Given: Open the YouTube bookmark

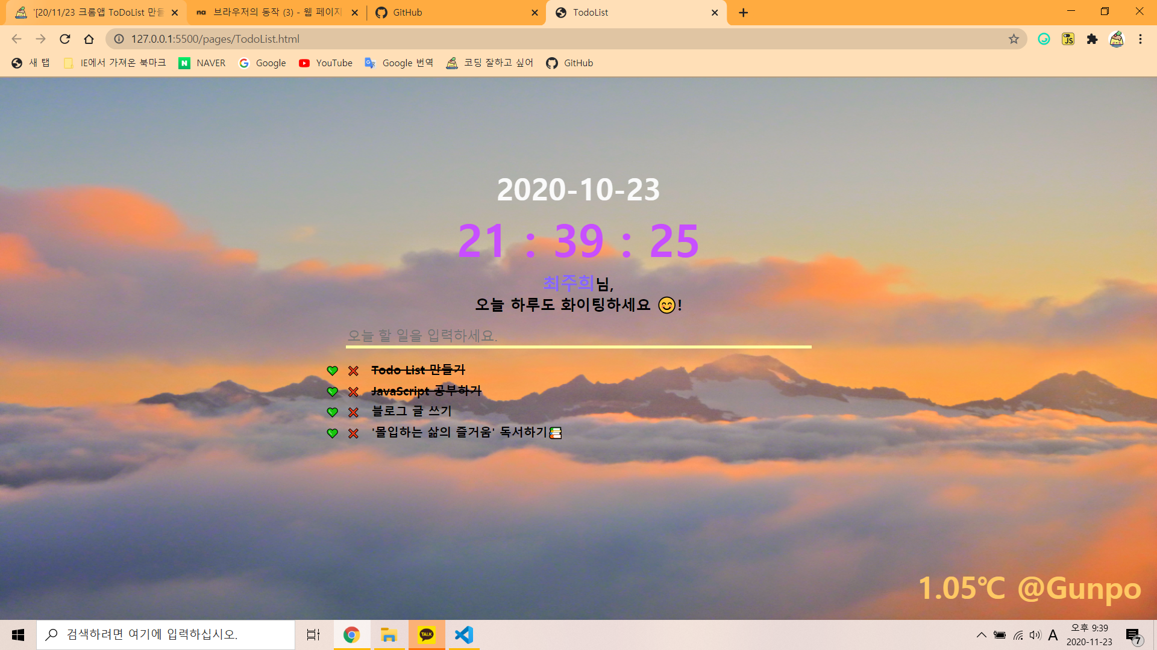Looking at the screenshot, I should tap(325, 63).
